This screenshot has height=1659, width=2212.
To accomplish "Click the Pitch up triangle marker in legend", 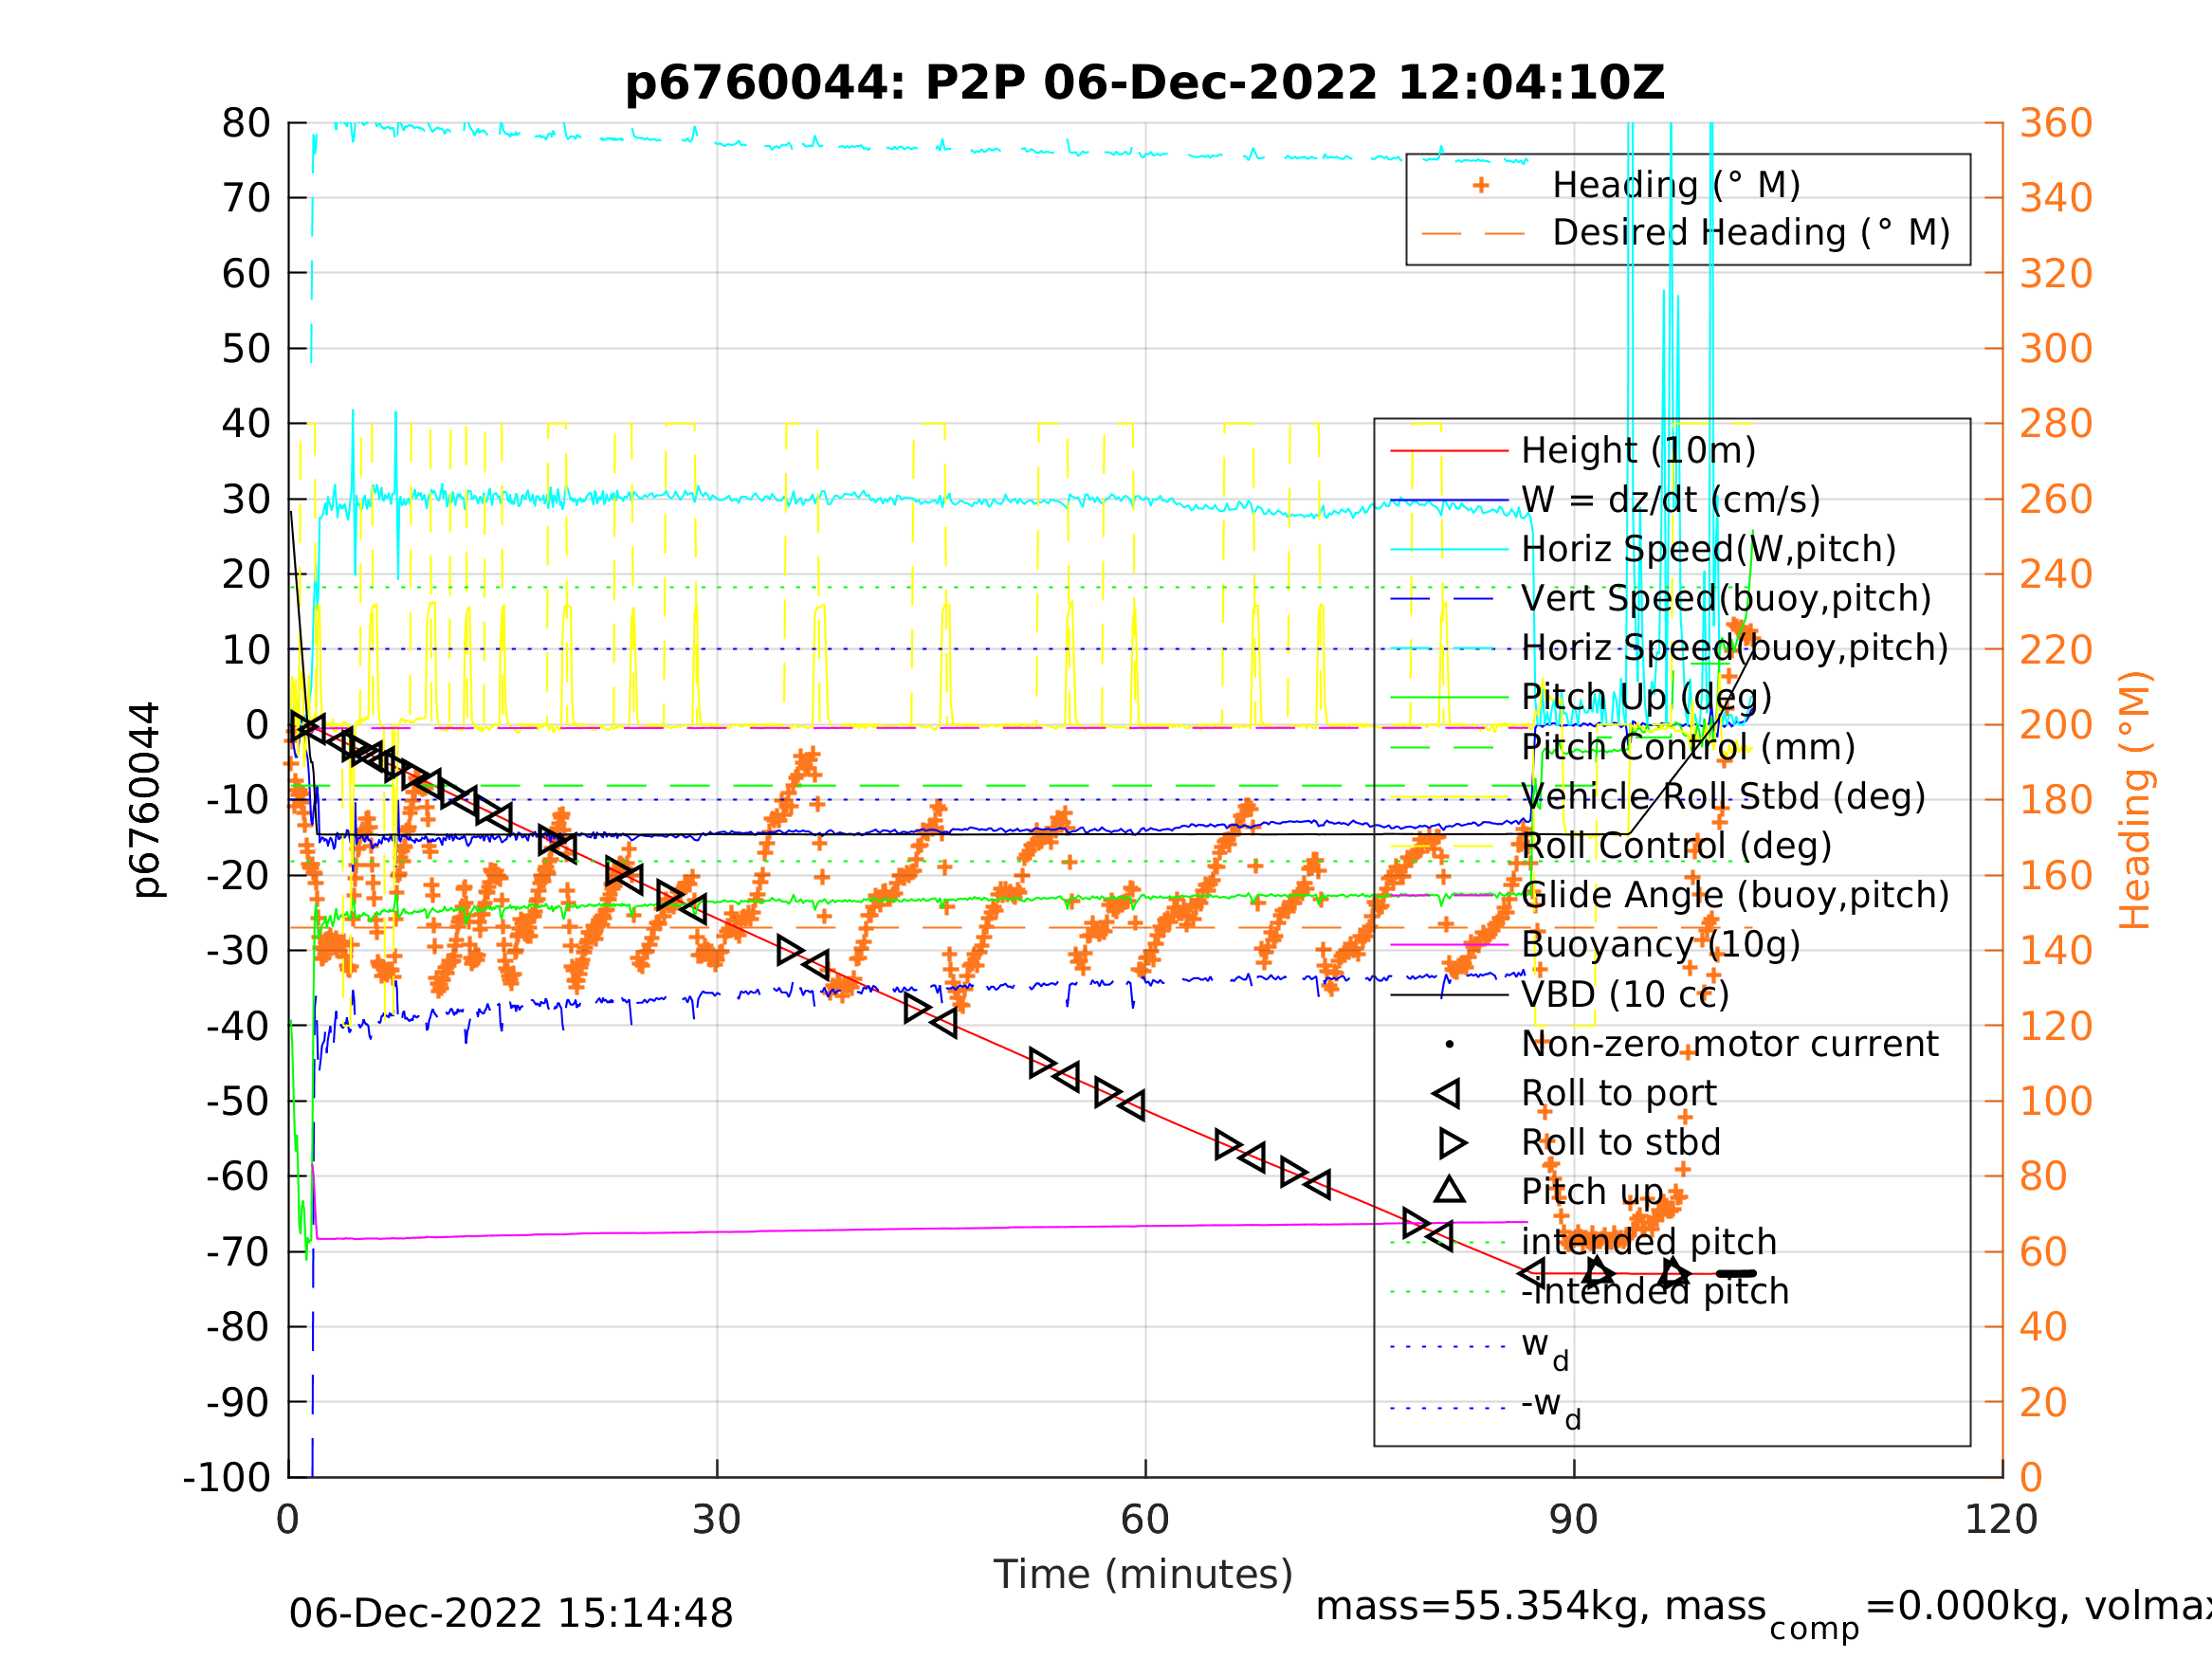I will [1449, 1189].
